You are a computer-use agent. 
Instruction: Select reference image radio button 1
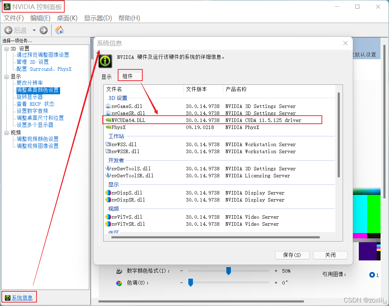[372, 275]
